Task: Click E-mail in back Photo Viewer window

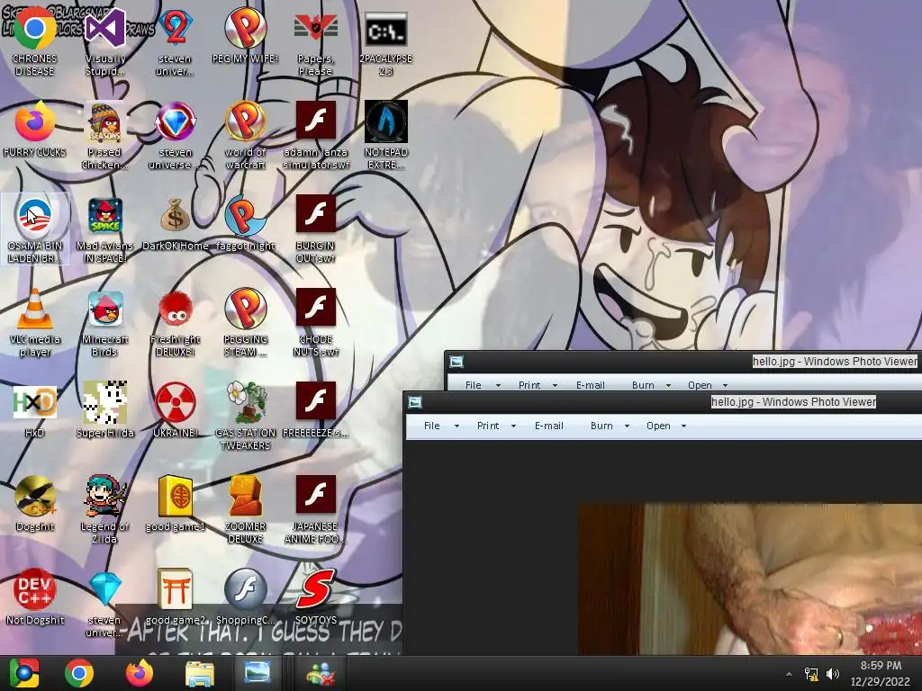Action: [x=591, y=385]
